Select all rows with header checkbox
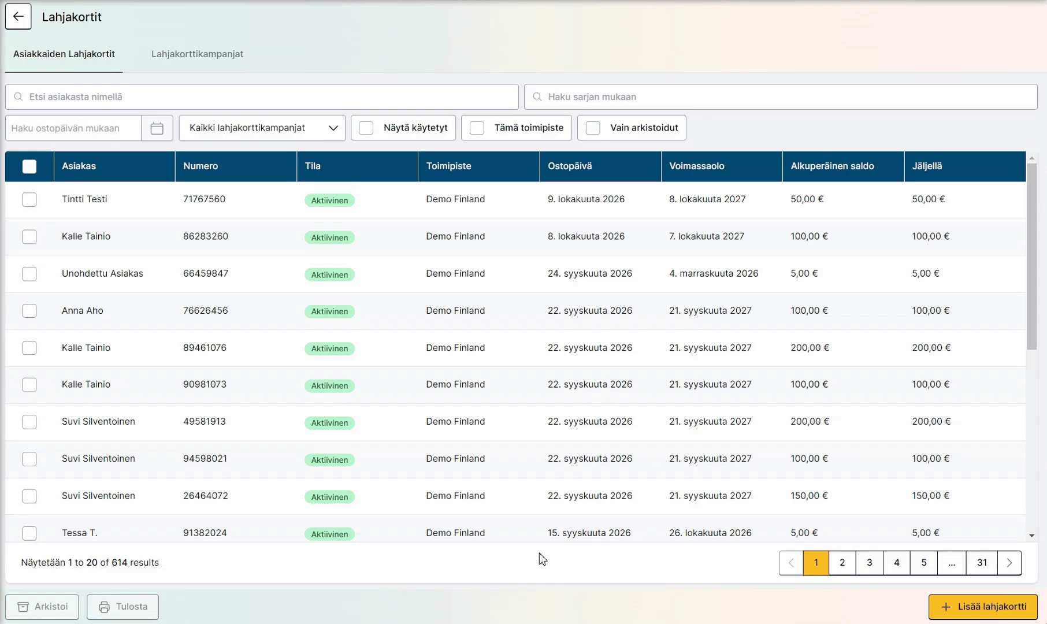Viewport: 1047px width, 624px height. [29, 166]
